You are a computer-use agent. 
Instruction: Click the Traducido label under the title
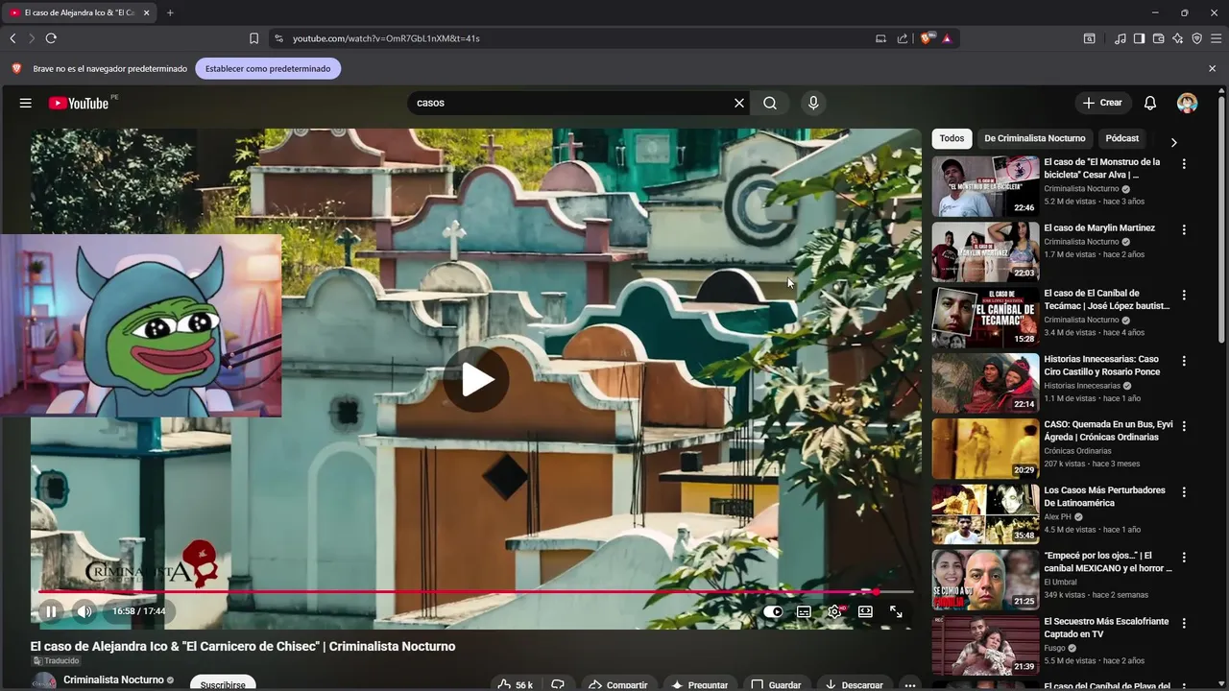point(56,661)
